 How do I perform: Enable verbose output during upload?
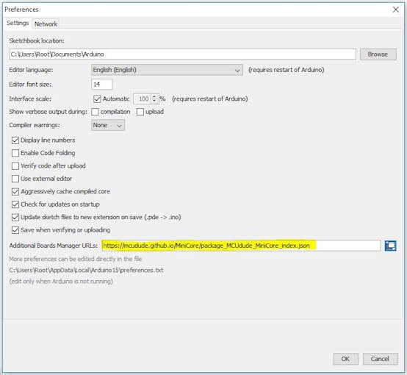click(140, 112)
